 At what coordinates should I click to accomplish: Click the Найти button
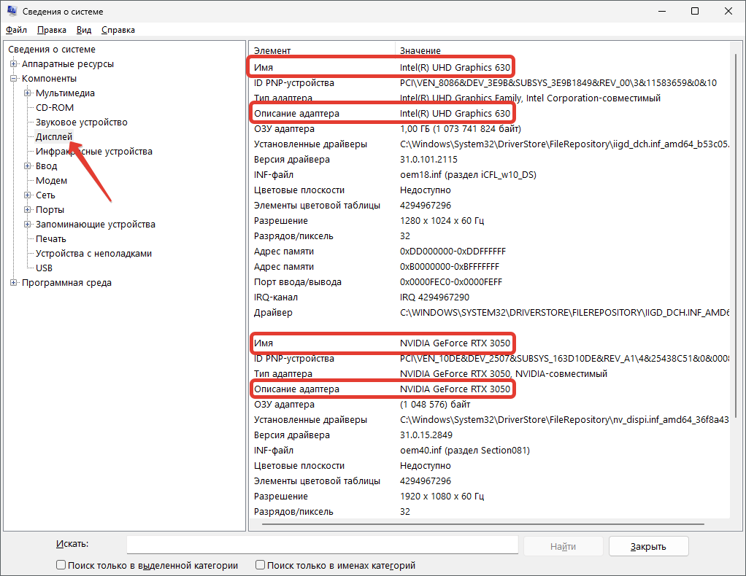[x=563, y=546]
